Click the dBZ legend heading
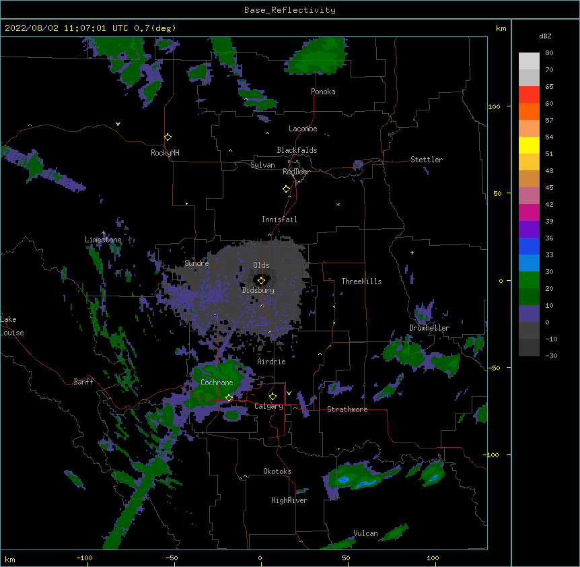Viewport: 580px width, 567px height. coord(545,36)
